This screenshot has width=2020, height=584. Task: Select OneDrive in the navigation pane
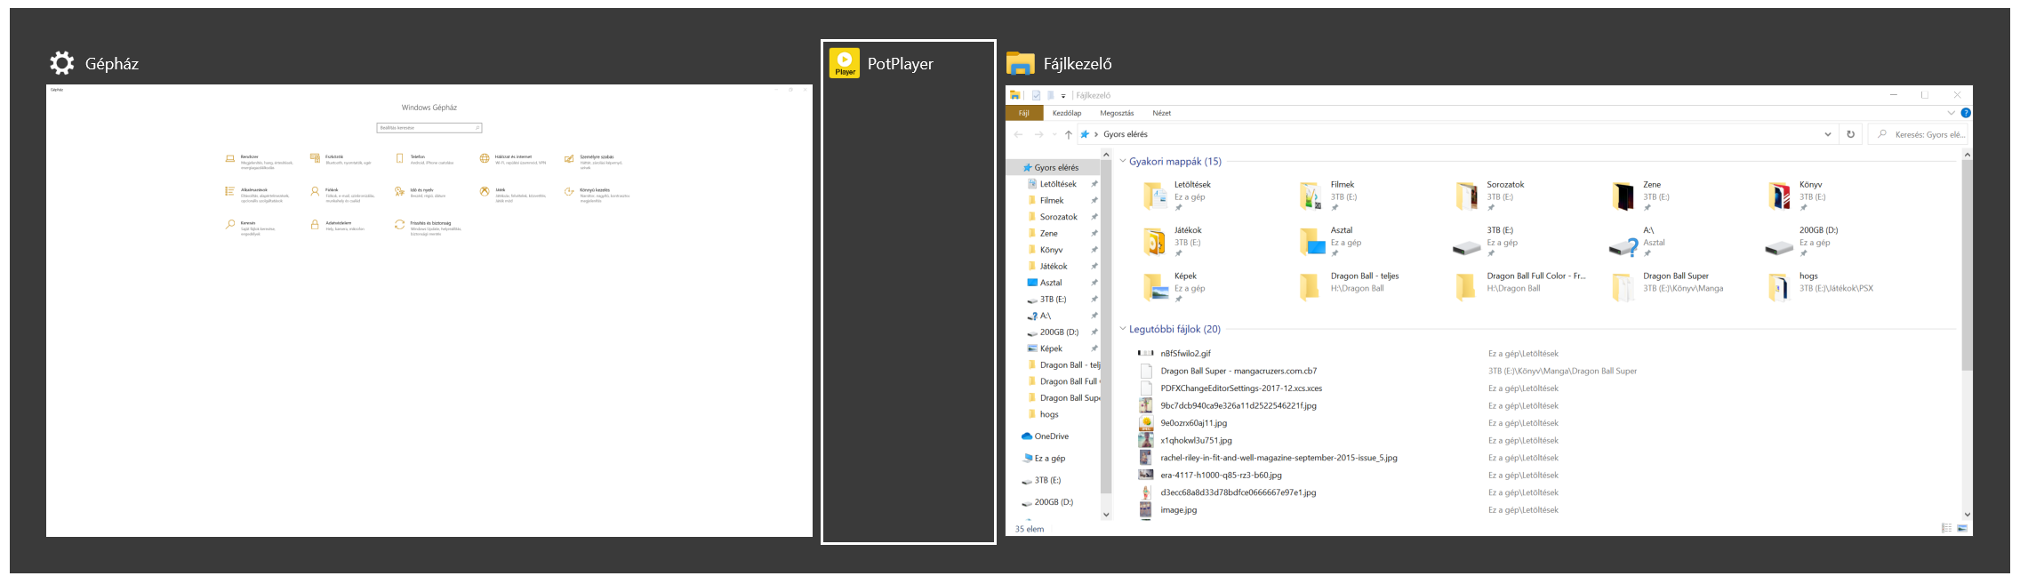pyautogui.click(x=1051, y=436)
